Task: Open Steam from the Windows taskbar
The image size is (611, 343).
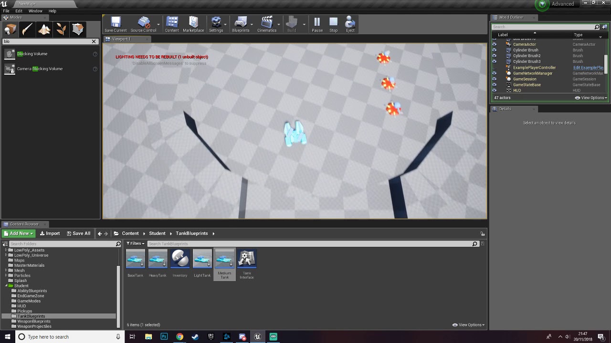Action: coord(195,337)
